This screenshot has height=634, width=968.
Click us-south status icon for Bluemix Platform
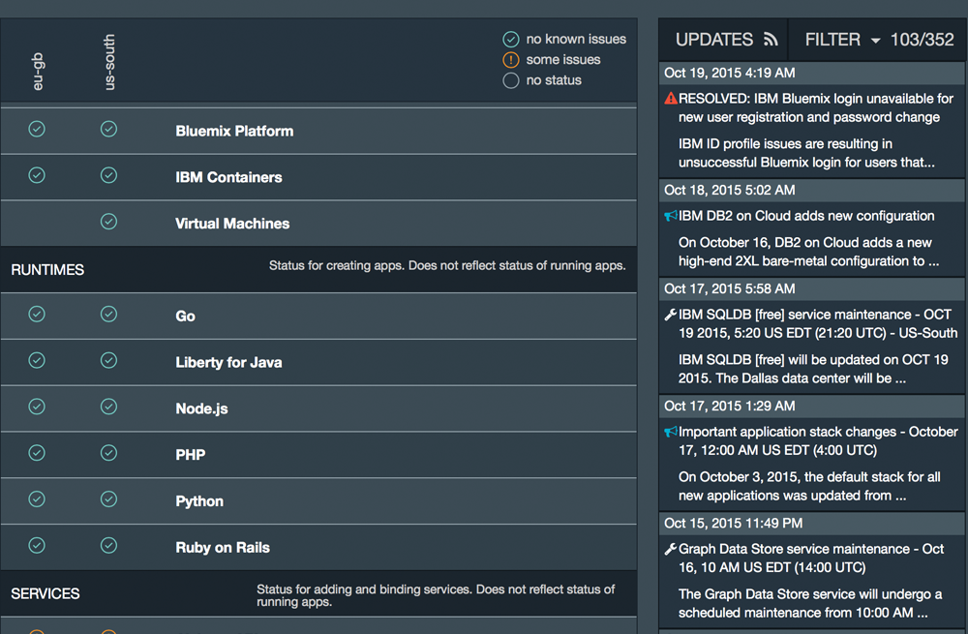click(108, 129)
